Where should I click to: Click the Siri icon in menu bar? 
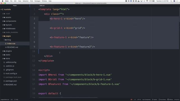(174, 1)
